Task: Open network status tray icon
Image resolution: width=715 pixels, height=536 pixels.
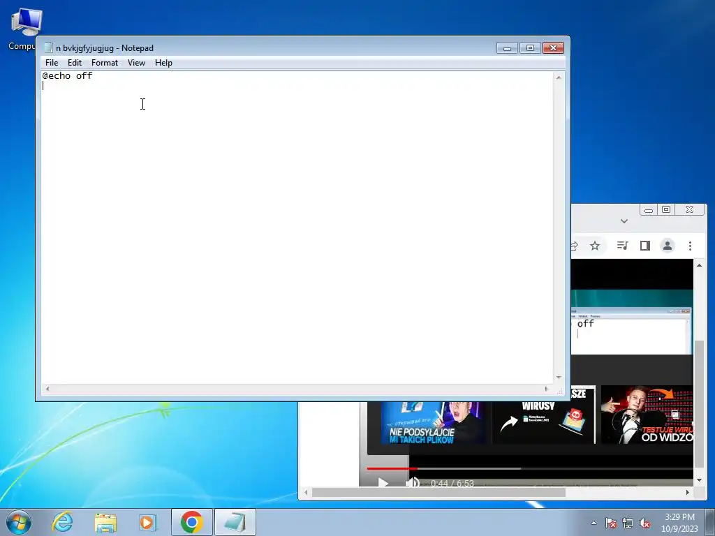Action: click(628, 523)
